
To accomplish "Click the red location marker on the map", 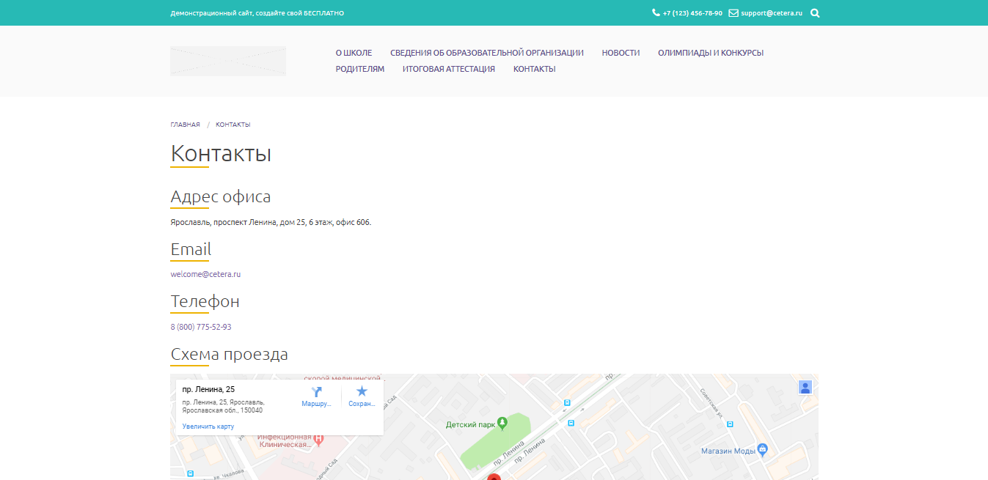I will click(494, 476).
